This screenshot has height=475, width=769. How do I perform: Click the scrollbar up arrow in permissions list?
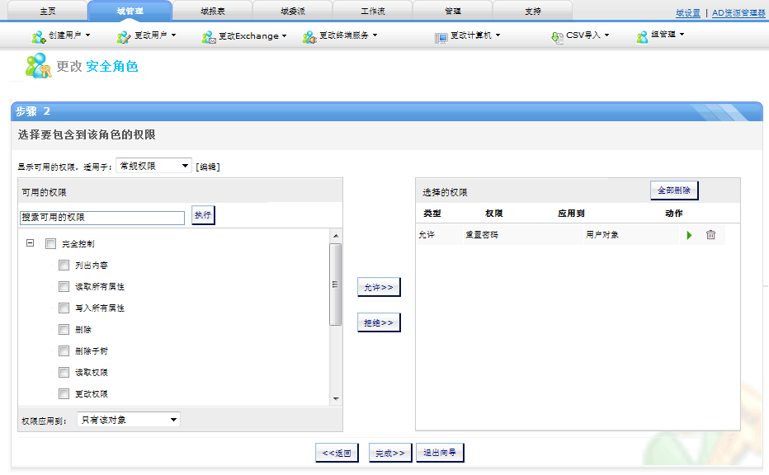click(x=336, y=236)
